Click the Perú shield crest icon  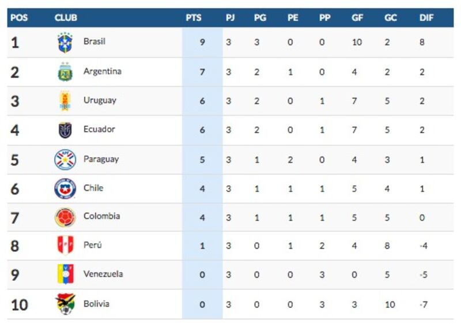pyautogui.click(x=65, y=245)
